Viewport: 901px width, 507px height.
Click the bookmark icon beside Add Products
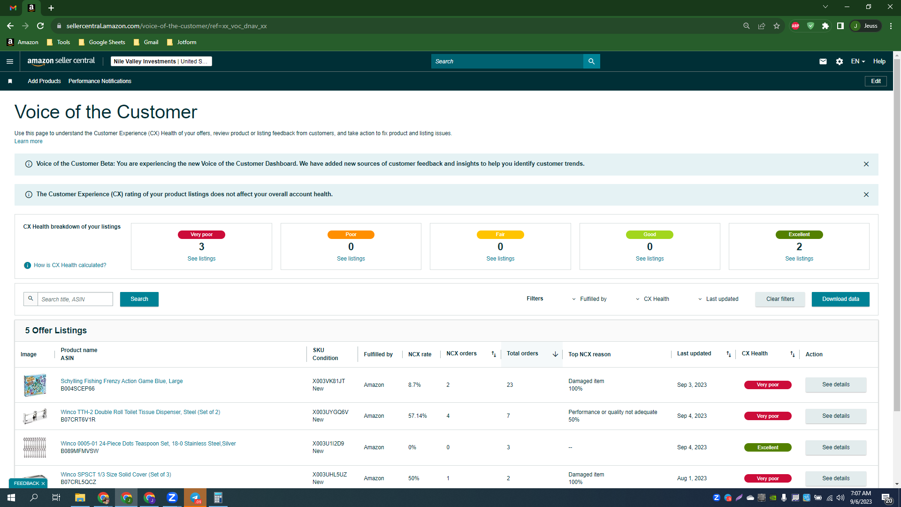pyautogui.click(x=10, y=81)
